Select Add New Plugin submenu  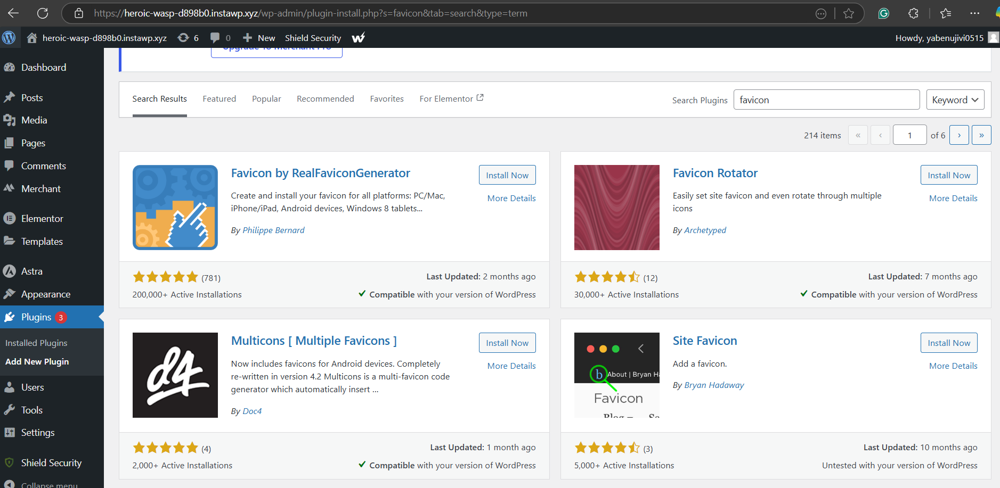(x=37, y=362)
